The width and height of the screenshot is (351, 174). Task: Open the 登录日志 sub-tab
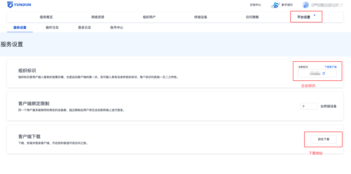pos(84,28)
